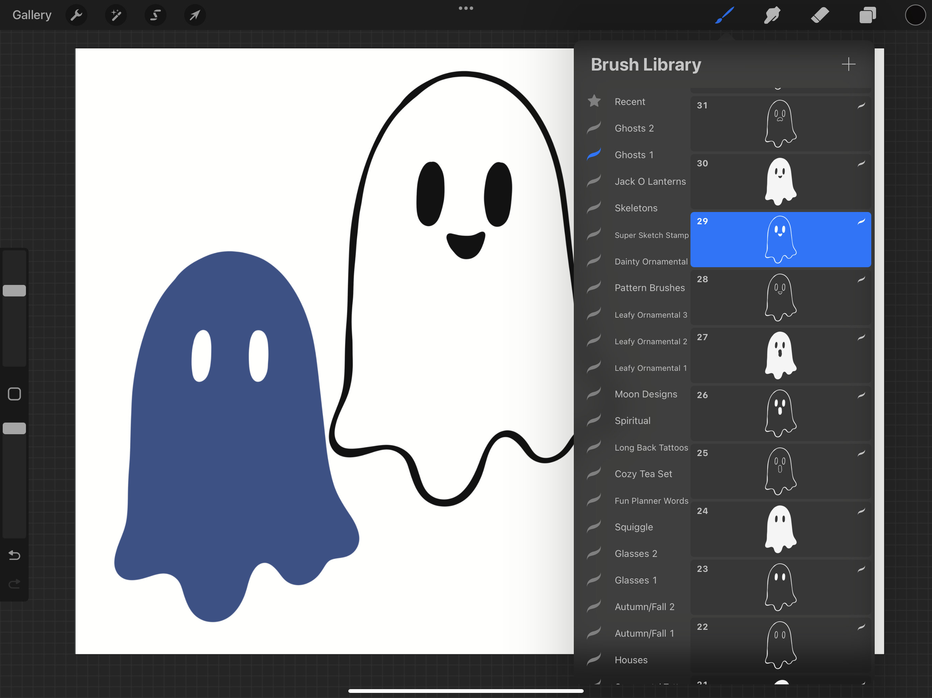Open the active color swatch
The width and height of the screenshot is (932, 698).
click(915, 15)
